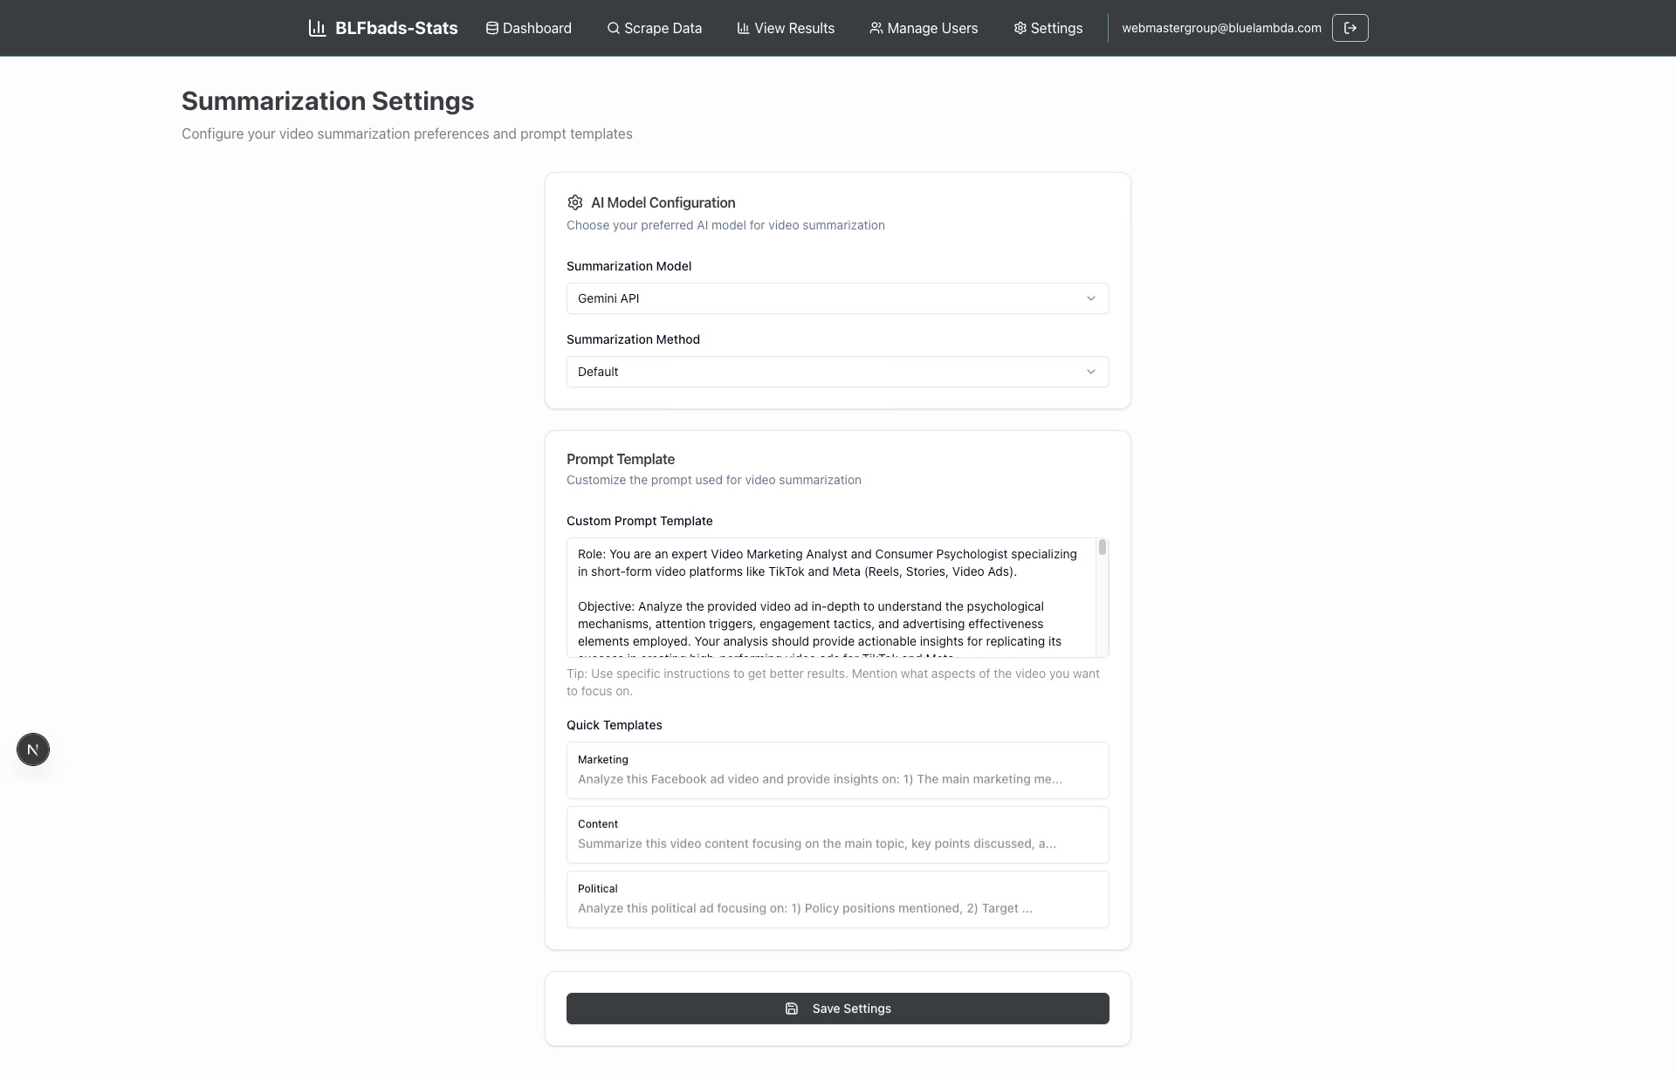Click the Settings gear icon in navbar
This screenshot has height=1074, width=1676.
tap(1020, 28)
